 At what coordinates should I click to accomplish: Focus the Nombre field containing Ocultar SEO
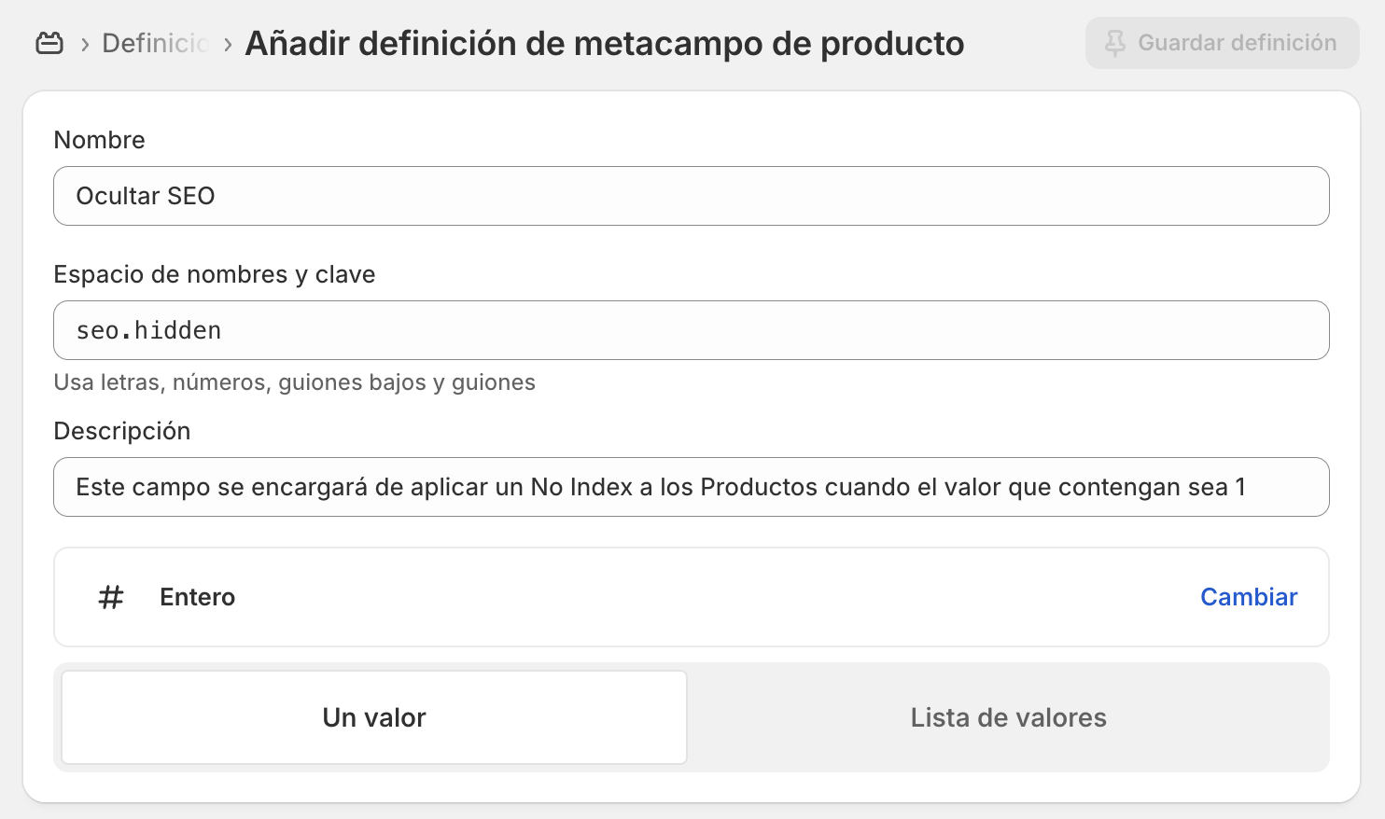click(x=691, y=196)
